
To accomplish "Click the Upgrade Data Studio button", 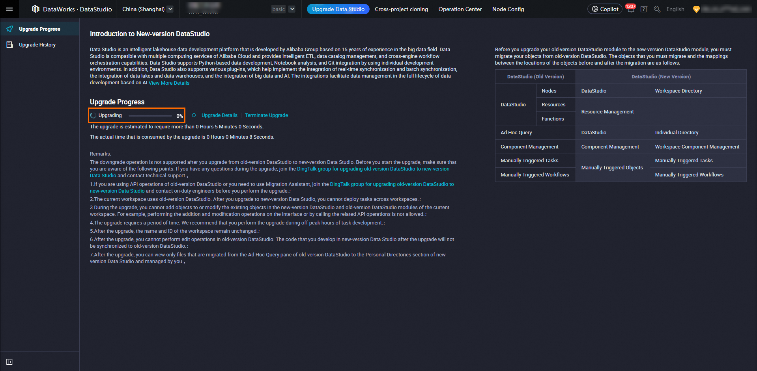I will click(x=338, y=9).
